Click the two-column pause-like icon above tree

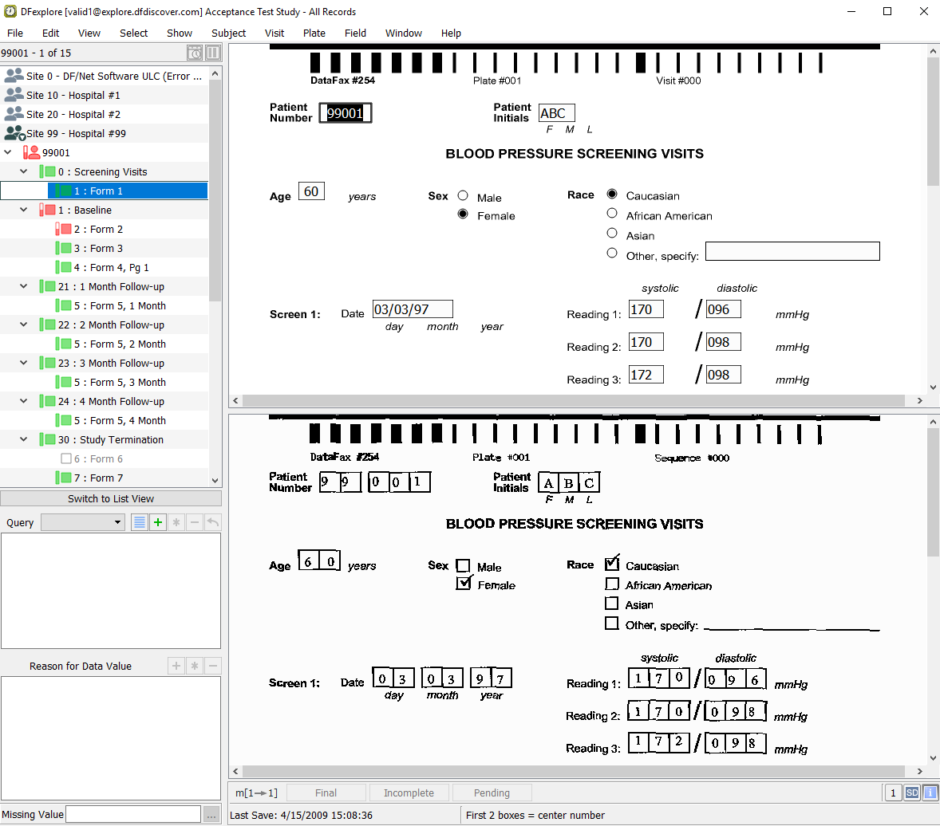(x=213, y=53)
